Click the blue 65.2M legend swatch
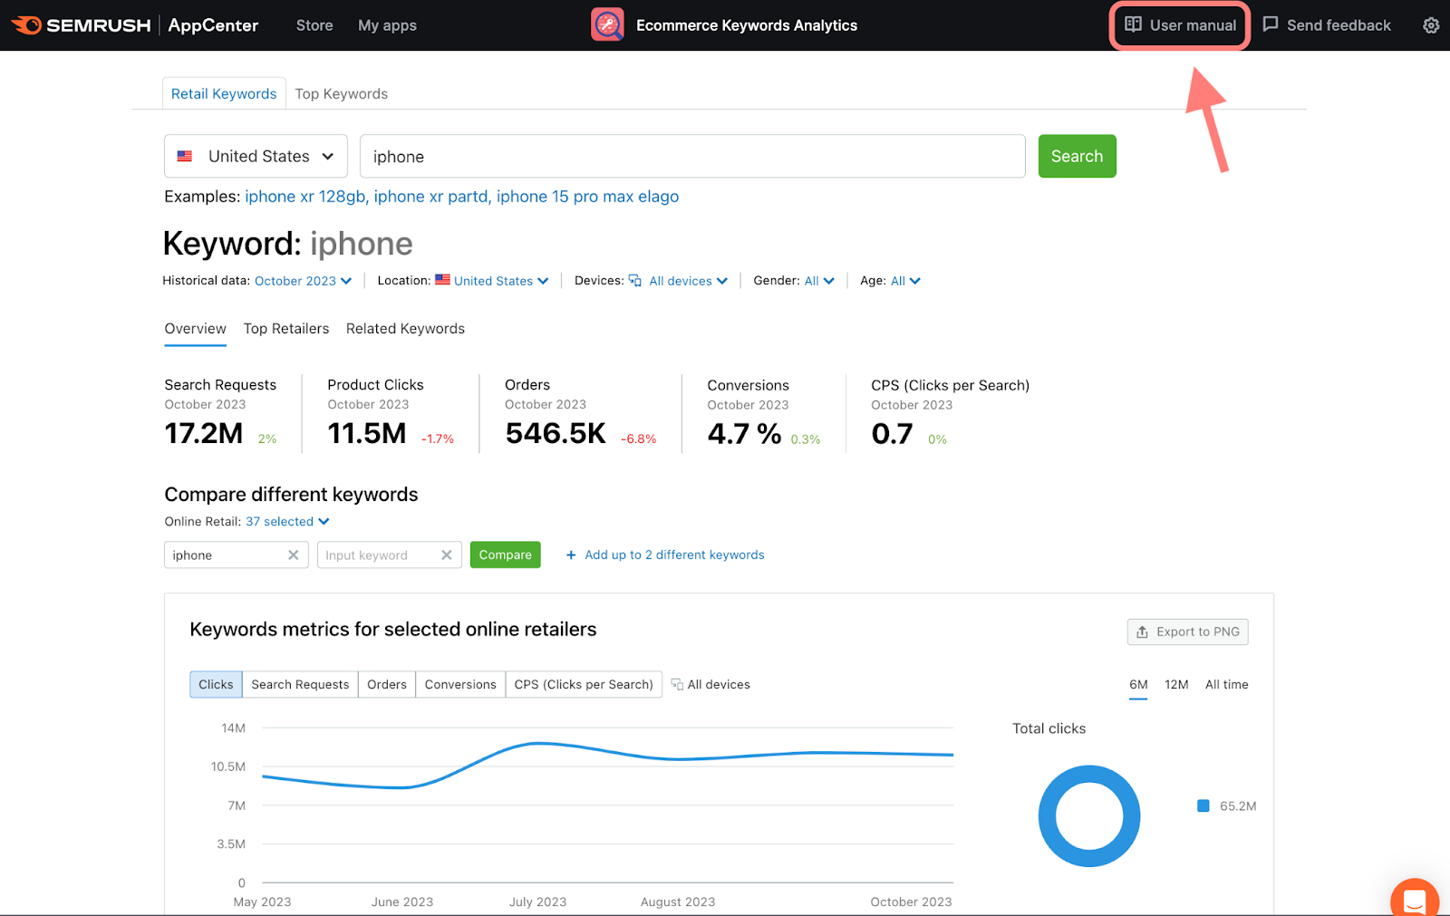 pos(1203,805)
